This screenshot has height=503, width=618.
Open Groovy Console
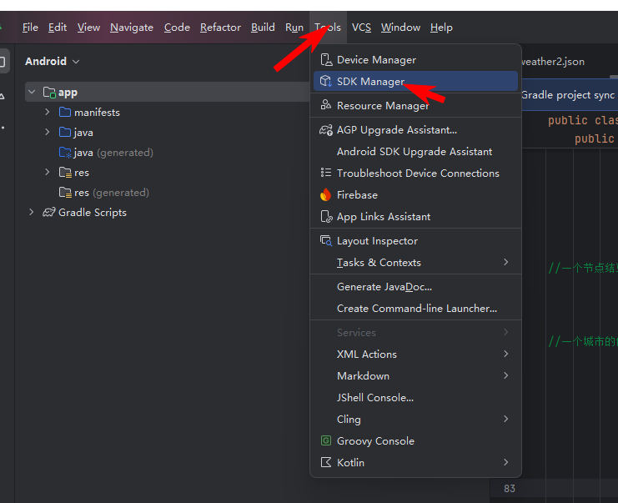point(415,441)
